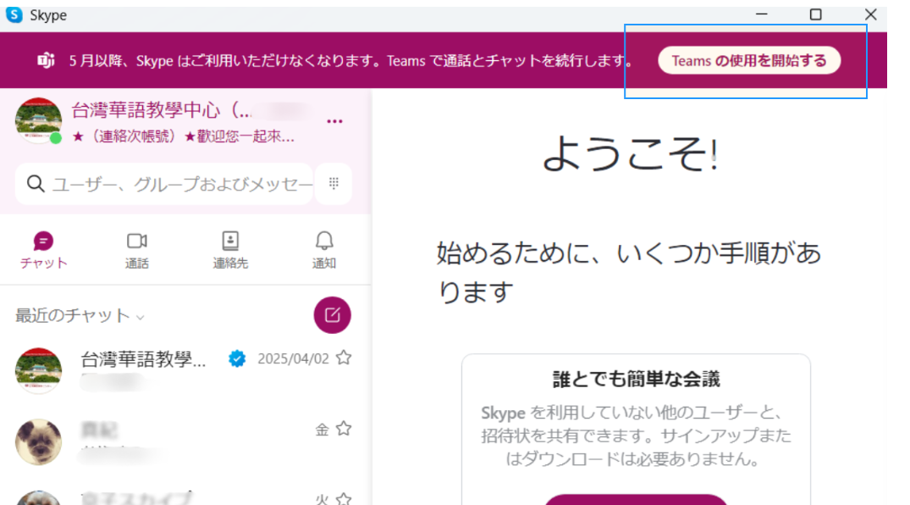Select the dog avatar chat dated 金

[39, 441]
